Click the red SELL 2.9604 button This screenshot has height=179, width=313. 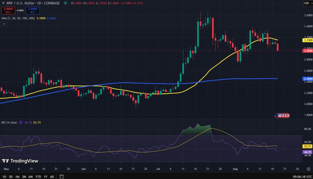(x=8, y=10)
